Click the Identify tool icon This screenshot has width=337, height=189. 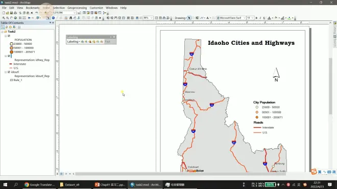(53, 18)
